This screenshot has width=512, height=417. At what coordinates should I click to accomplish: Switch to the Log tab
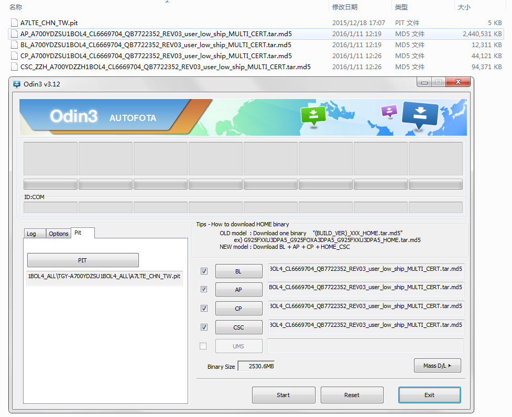35,234
